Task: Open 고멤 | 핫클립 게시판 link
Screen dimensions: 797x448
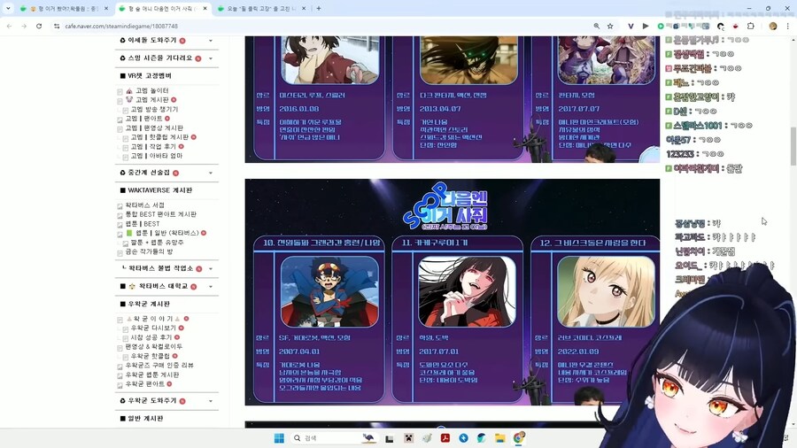Action: 159,137
